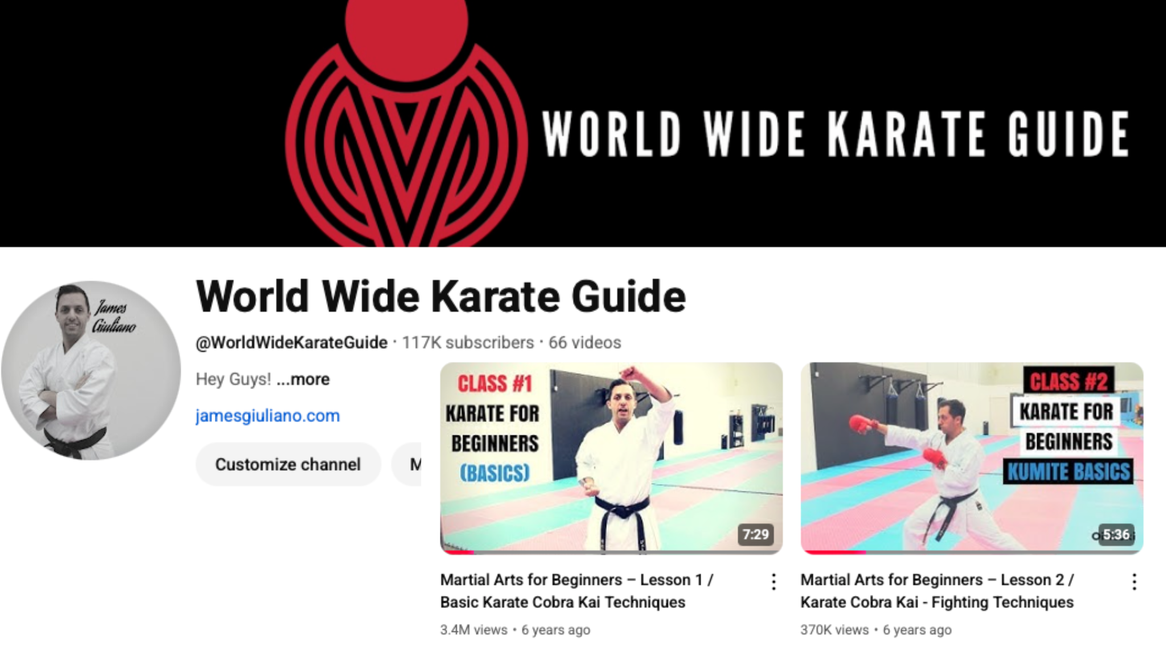Click the James Giuliano channel avatar

pyautogui.click(x=91, y=370)
